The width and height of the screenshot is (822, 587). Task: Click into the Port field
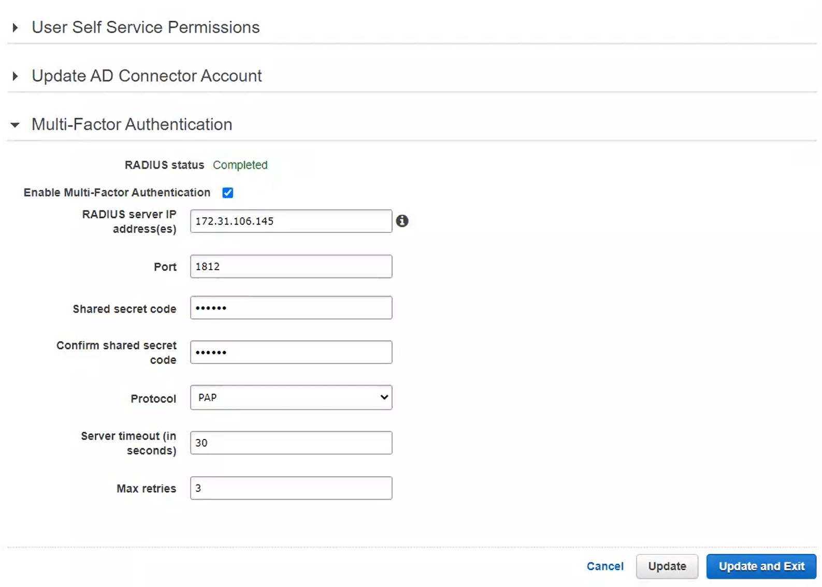[x=291, y=267]
